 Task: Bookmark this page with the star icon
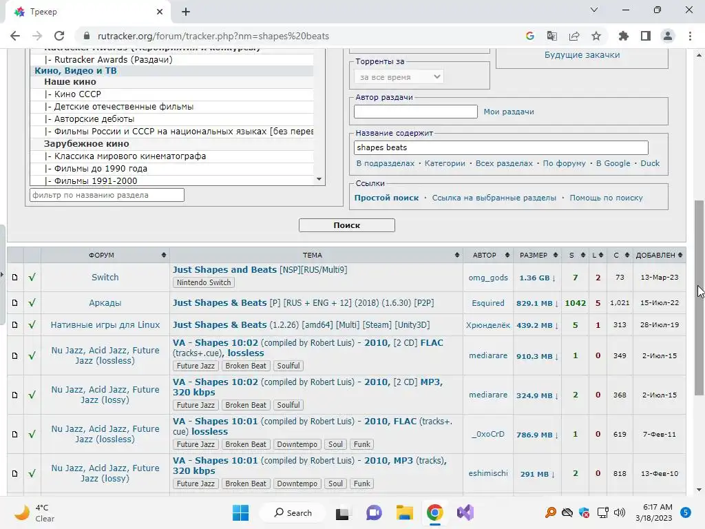(596, 36)
